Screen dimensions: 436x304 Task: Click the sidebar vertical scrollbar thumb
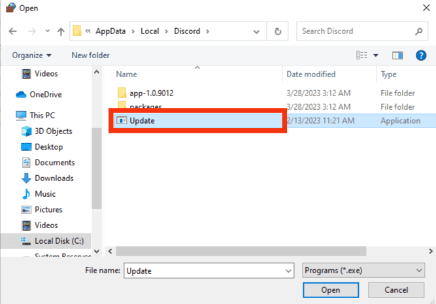click(x=97, y=168)
